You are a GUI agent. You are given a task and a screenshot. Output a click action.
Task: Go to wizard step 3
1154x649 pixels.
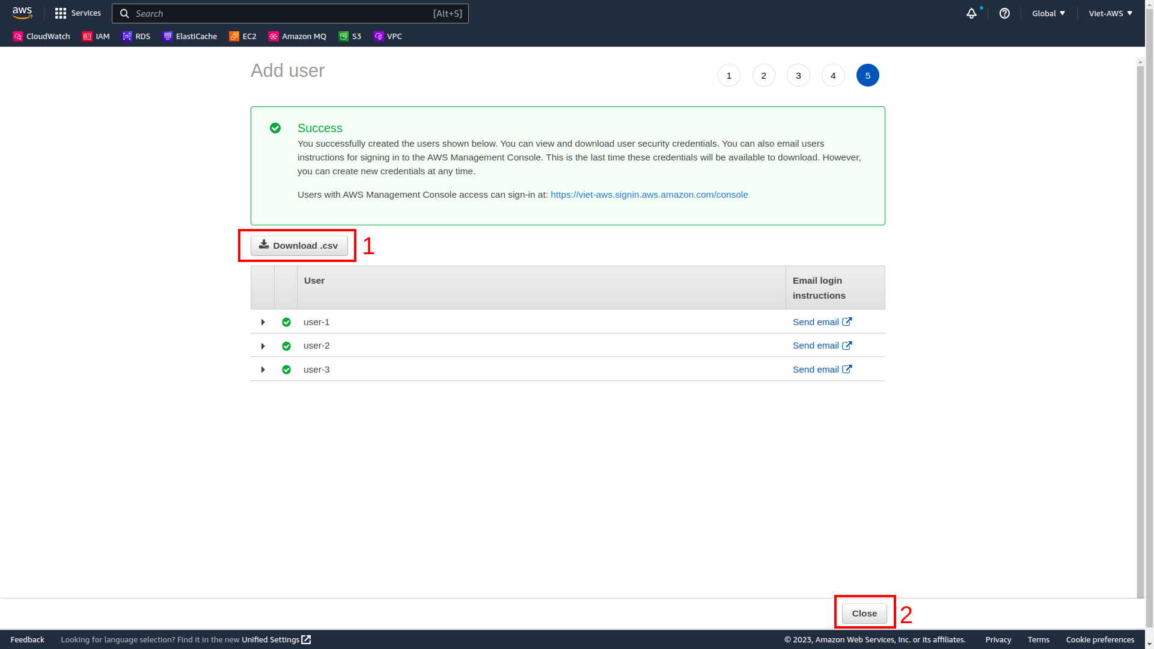(x=798, y=75)
